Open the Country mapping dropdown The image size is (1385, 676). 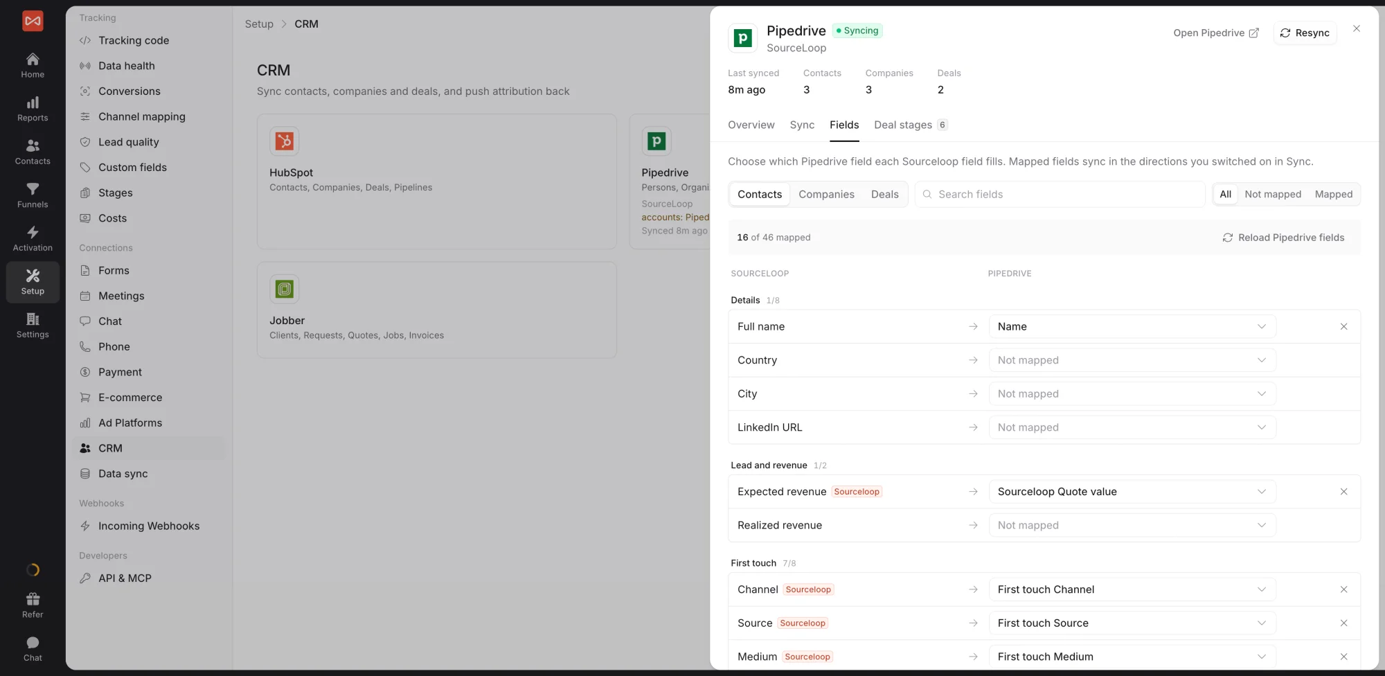tap(1132, 360)
